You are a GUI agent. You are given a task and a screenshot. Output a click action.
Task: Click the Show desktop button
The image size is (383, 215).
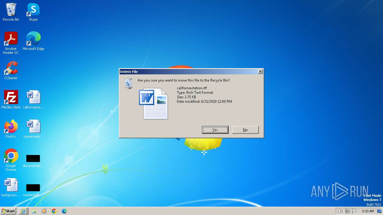[380, 211]
